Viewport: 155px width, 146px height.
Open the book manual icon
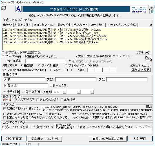[4, 8]
